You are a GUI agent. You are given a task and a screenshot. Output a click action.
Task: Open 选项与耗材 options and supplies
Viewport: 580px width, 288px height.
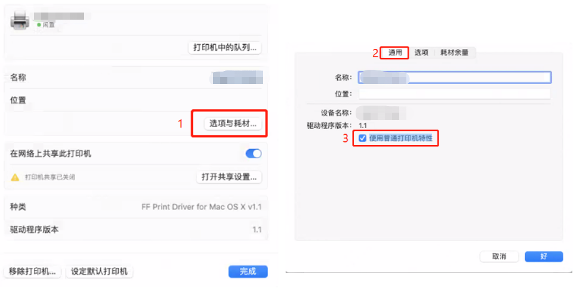(233, 124)
